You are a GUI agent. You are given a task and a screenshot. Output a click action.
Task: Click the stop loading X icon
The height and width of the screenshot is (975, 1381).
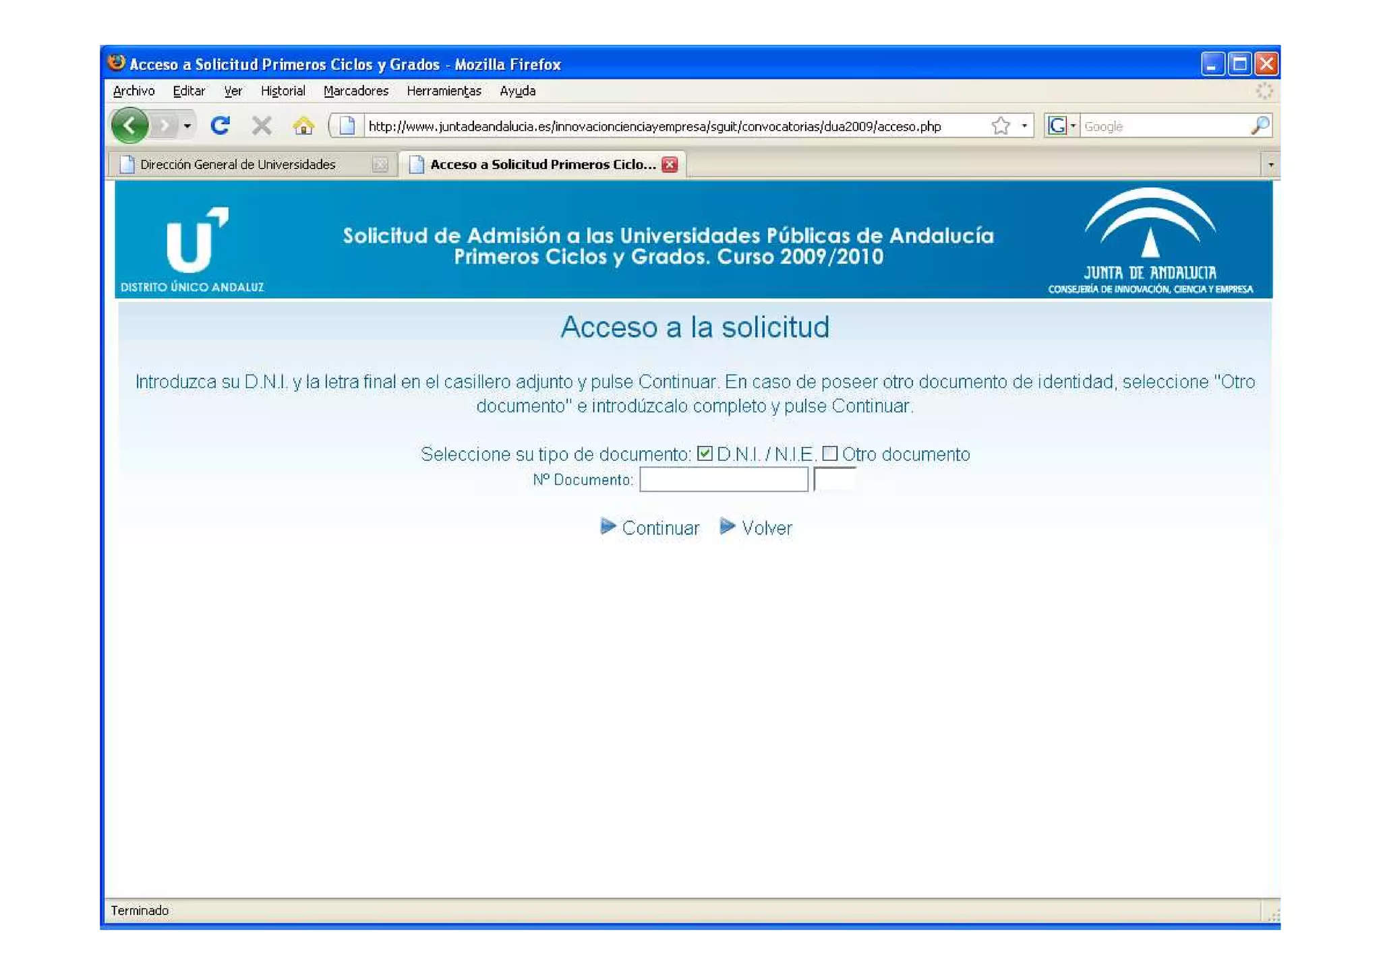tap(262, 125)
